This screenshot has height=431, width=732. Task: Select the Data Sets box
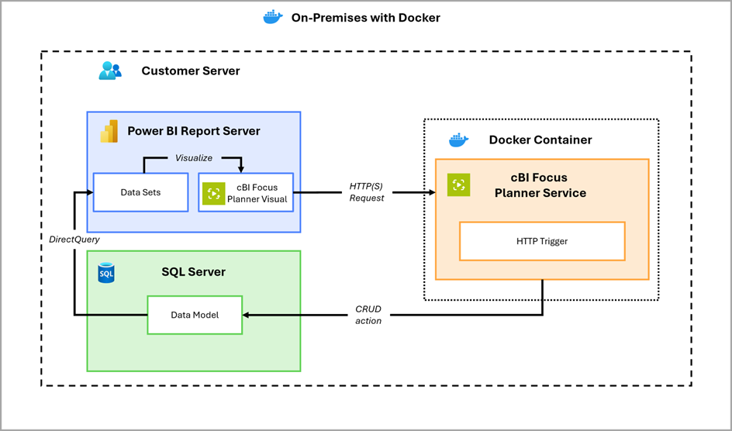[x=140, y=192]
